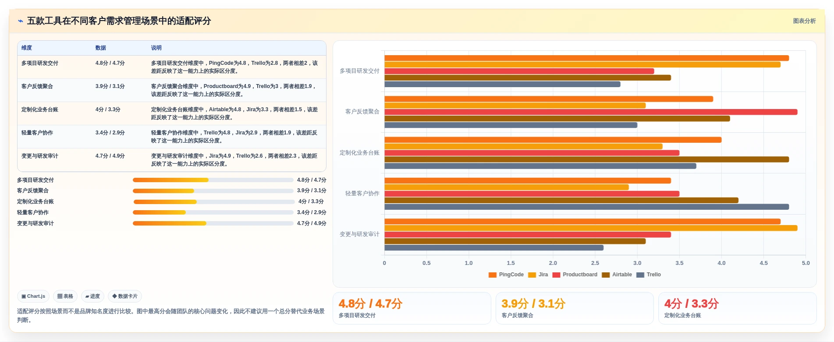Image resolution: width=834 pixels, height=342 pixels.
Task: Click the 图表分析 label in header
Action: pyautogui.click(x=804, y=21)
